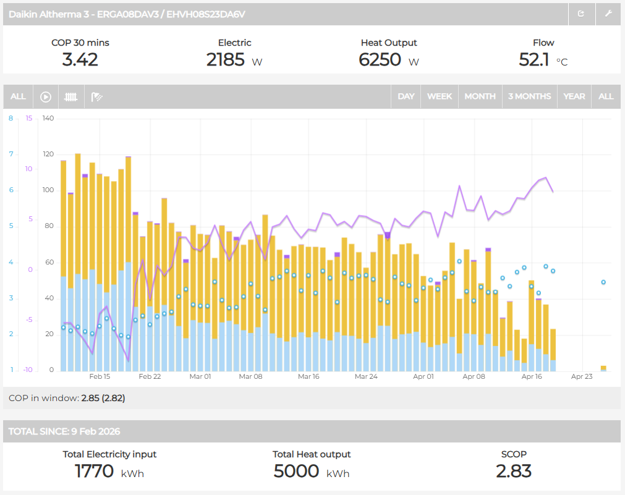Show ALL time range on the right
The width and height of the screenshot is (625, 495).
[x=606, y=96]
